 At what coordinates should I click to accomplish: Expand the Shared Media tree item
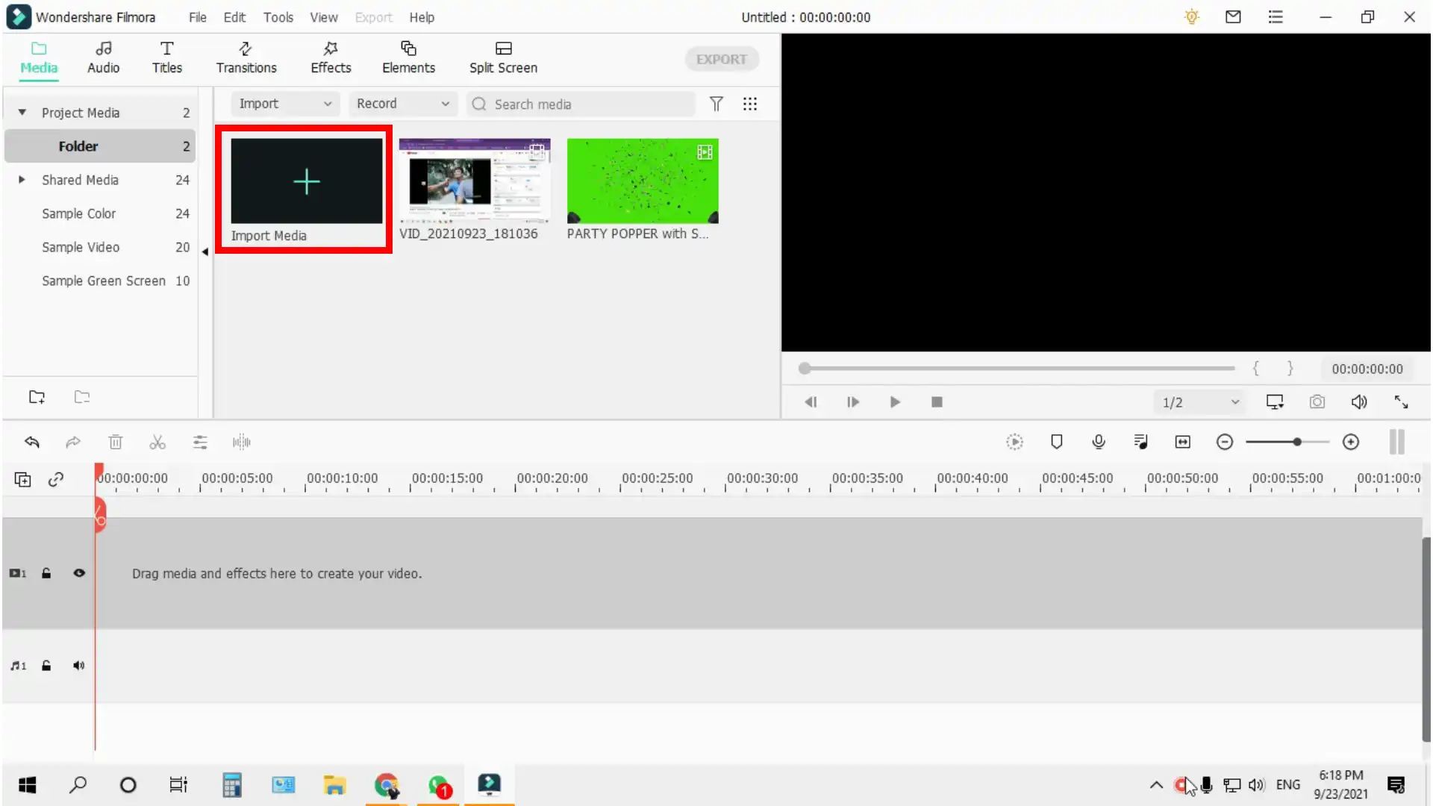click(22, 180)
